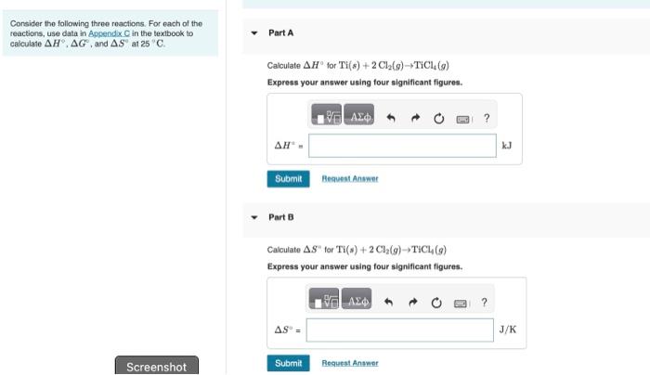Redo edit in Part B toolbar
650x375 pixels.
point(413,303)
